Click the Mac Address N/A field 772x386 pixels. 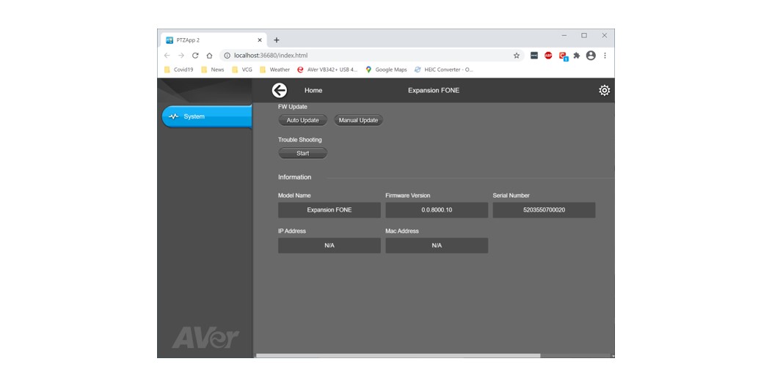point(437,245)
